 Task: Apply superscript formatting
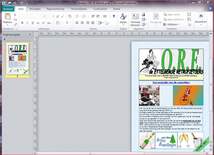(x=43, y=23)
